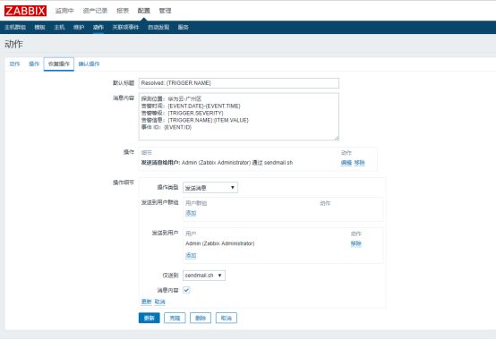Click the 发送消息给用户 operation details text
496x340 pixels.
click(x=217, y=163)
